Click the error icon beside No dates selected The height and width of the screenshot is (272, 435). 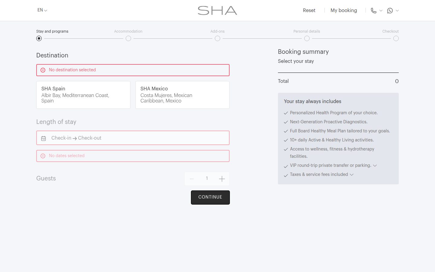(x=43, y=156)
